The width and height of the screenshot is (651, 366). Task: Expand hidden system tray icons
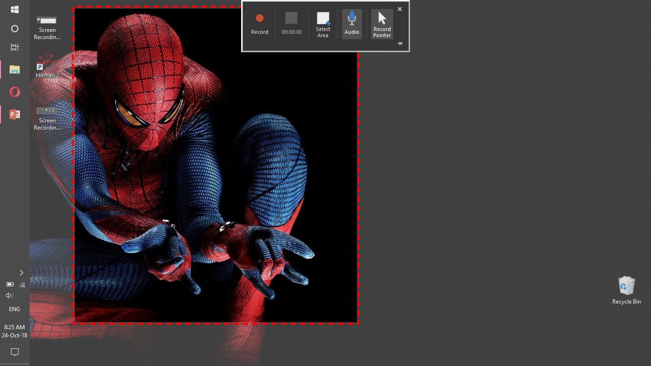(21, 273)
